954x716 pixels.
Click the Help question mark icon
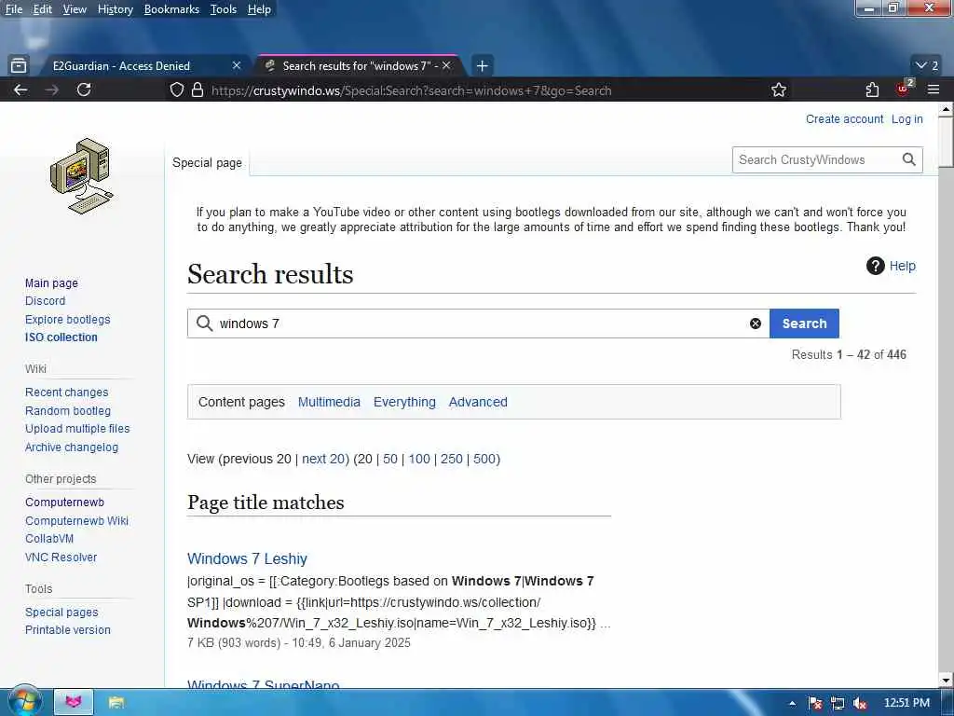click(875, 266)
